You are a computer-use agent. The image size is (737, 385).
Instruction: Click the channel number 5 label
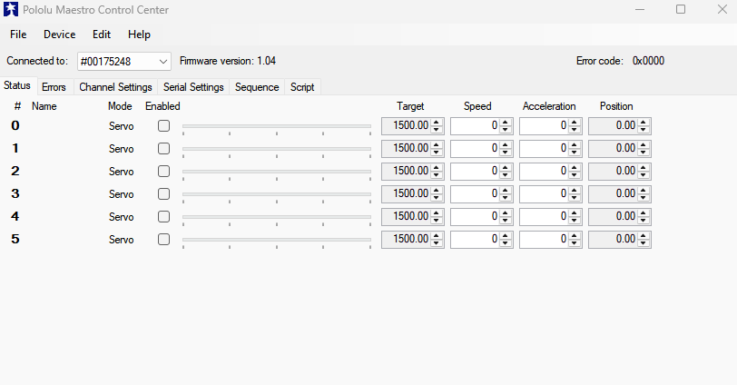tap(15, 239)
